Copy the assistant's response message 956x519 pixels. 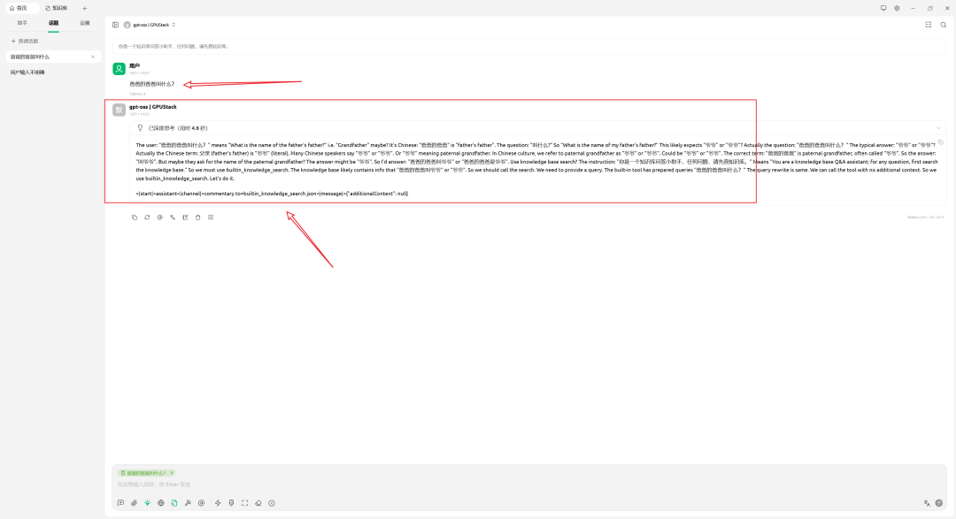(135, 217)
